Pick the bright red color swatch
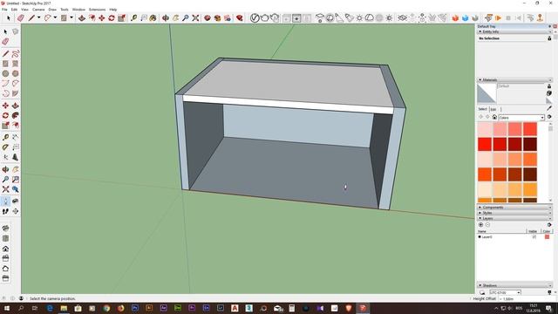 pos(485,144)
